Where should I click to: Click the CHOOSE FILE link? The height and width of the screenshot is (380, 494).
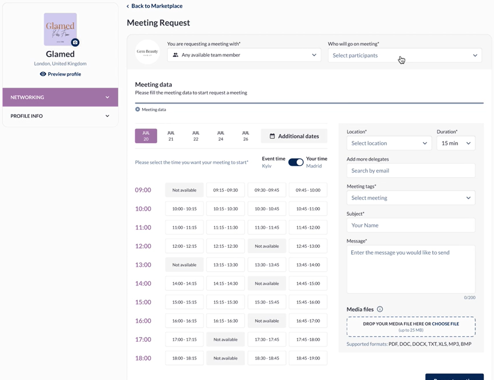tap(445, 324)
